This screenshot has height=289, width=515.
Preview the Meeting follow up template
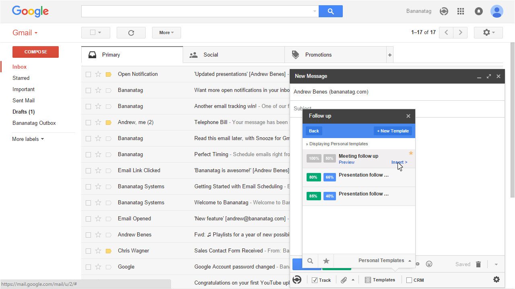pos(346,162)
